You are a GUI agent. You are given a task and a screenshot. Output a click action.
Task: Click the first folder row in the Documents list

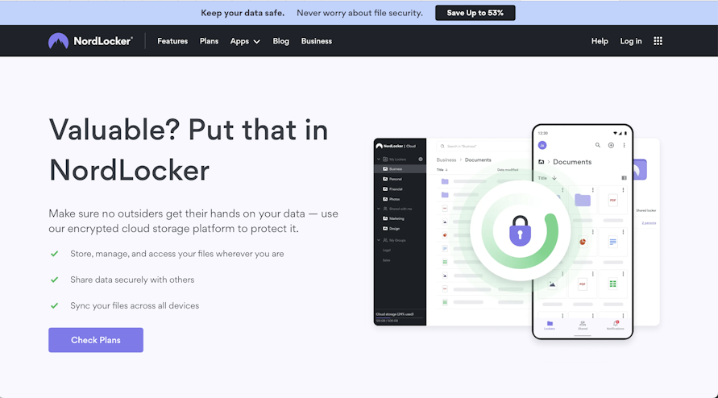[x=483, y=181]
